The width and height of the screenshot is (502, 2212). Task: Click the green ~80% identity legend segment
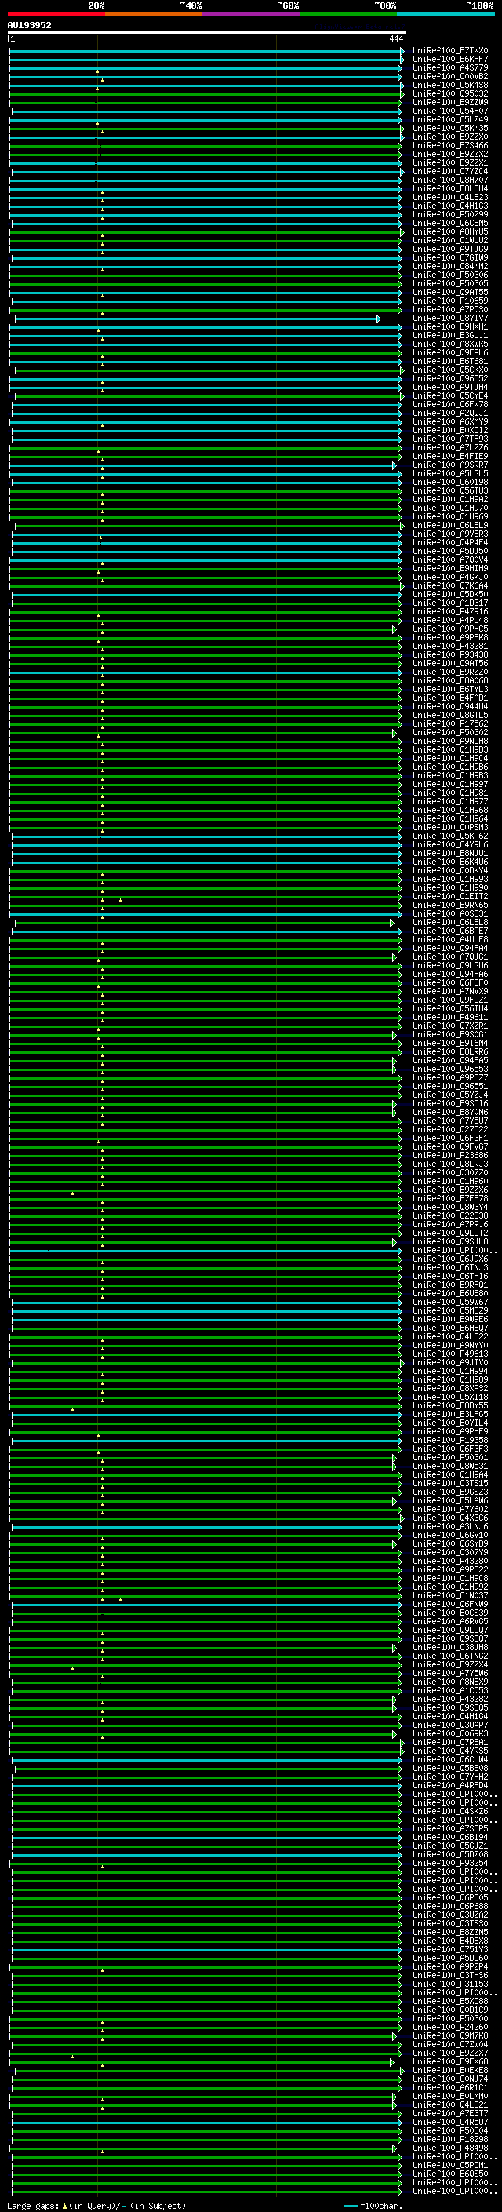coord(348,14)
